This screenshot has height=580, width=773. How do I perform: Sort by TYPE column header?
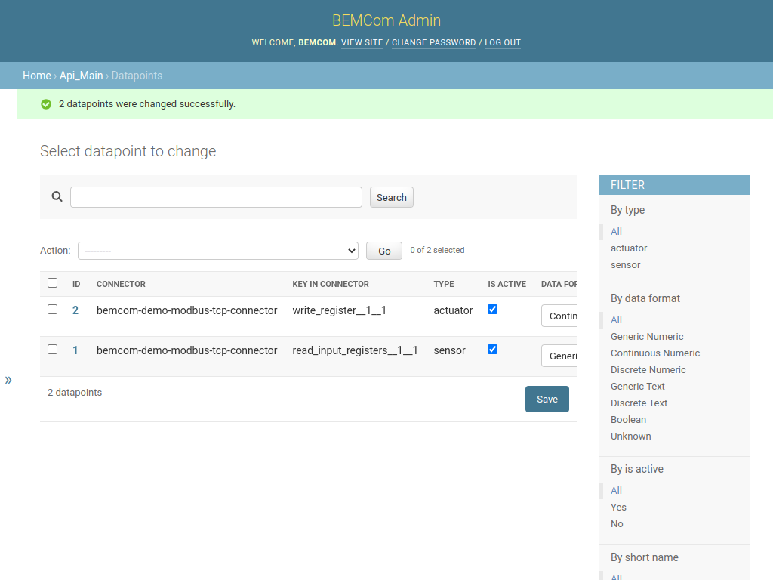click(x=444, y=284)
